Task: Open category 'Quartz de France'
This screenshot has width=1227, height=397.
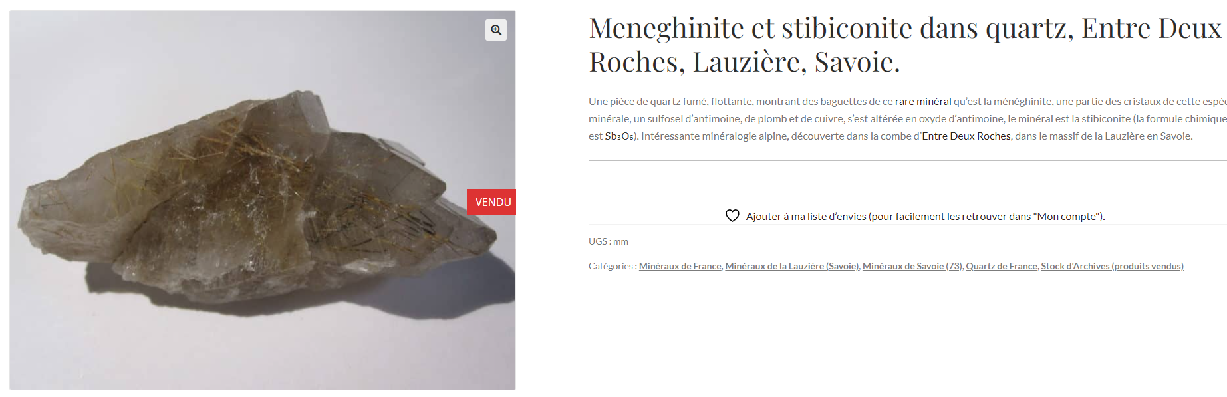Action: click(1002, 266)
